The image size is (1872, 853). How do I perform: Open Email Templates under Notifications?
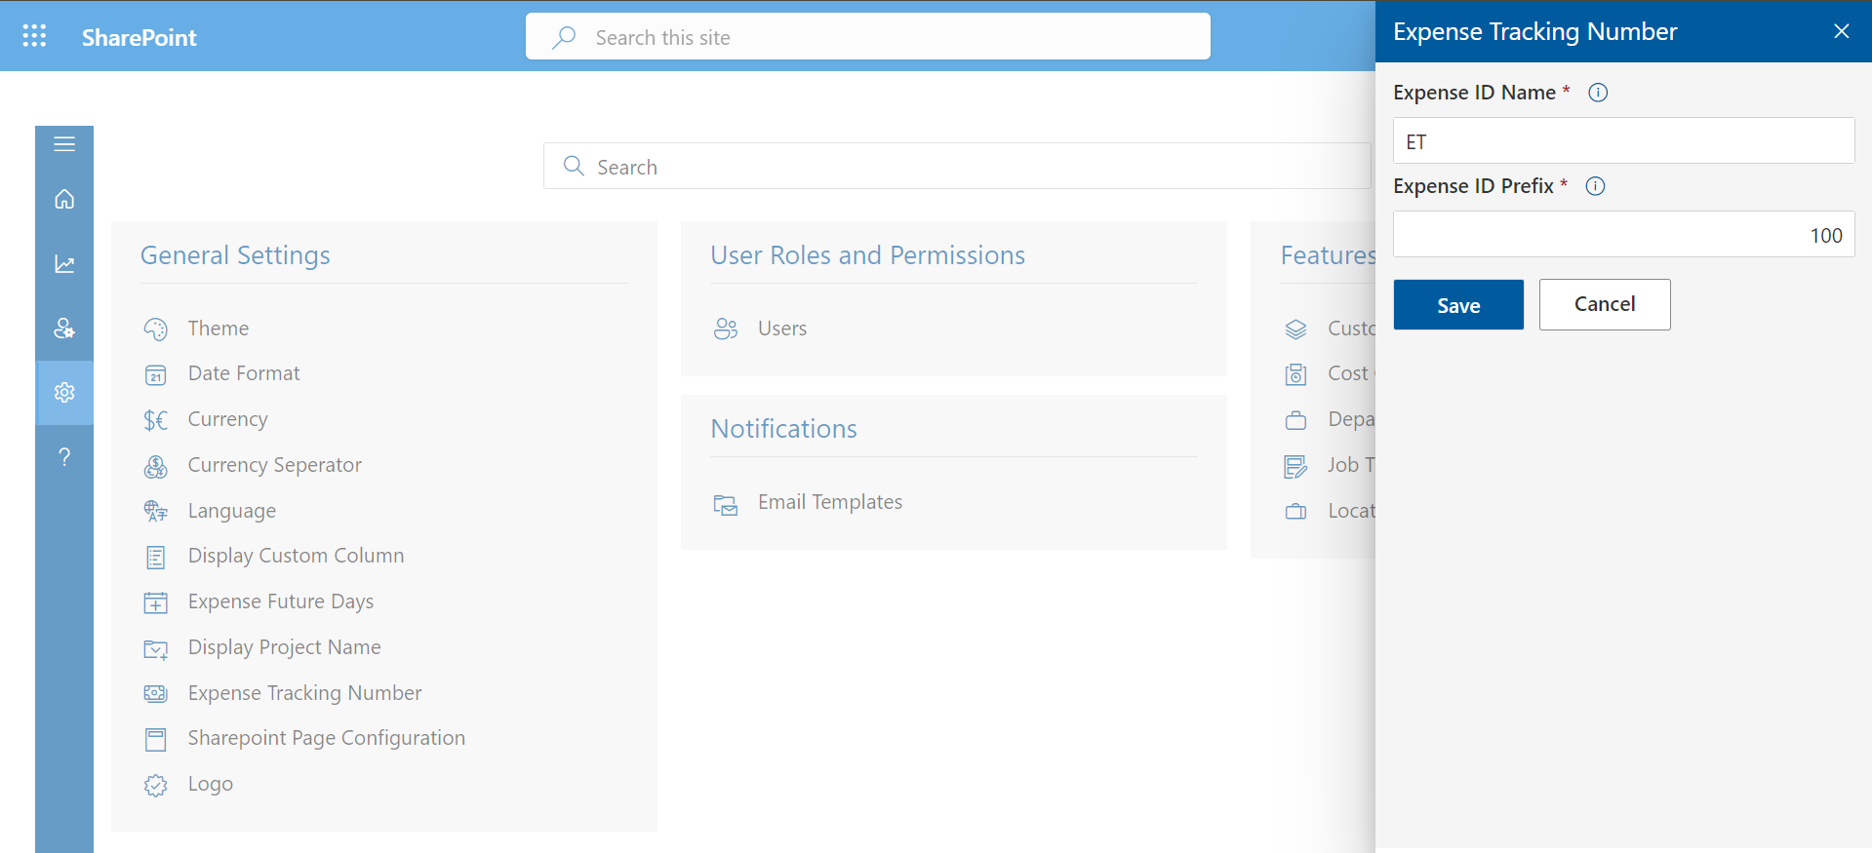coord(830,502)
